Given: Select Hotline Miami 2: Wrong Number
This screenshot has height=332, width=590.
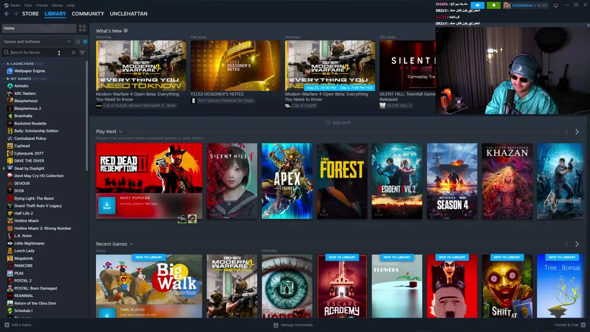Looking at the screenshot, I should click(x=42, y=228).
